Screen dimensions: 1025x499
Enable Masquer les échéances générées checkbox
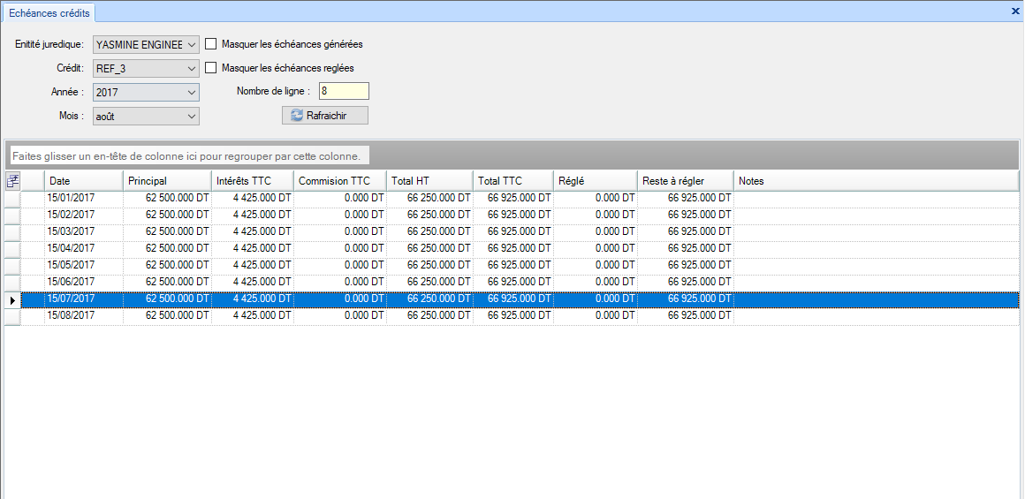(211, 43)
